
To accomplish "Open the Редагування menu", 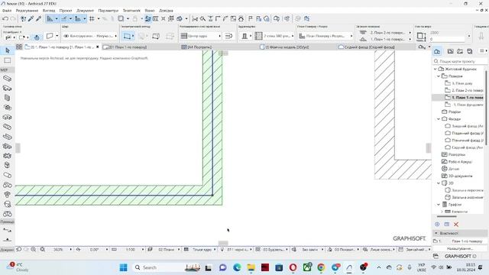I will pyautogui.click(x=27, y=10).
